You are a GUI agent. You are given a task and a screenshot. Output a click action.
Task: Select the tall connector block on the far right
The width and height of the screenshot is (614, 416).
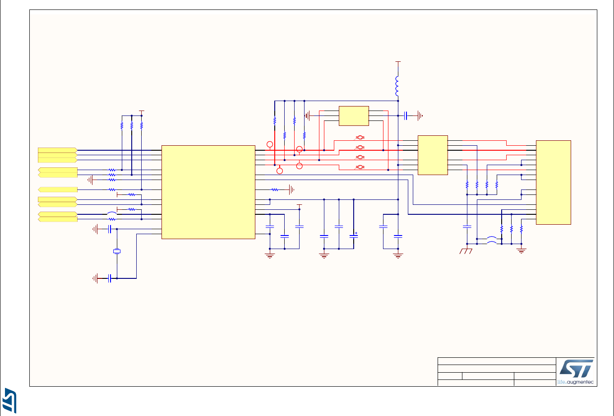tap(554, 182)
